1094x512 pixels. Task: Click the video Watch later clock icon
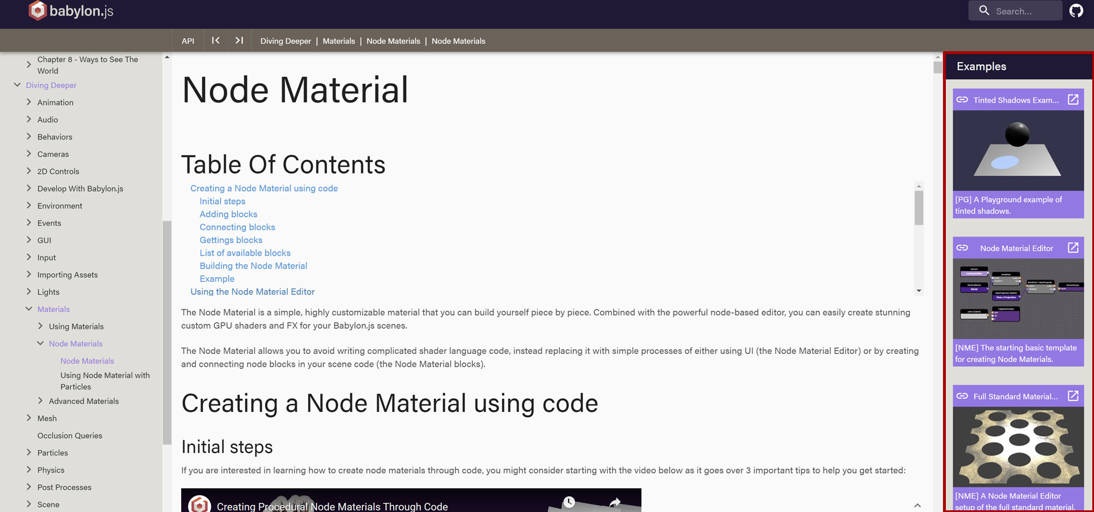[x=569, y=502]
